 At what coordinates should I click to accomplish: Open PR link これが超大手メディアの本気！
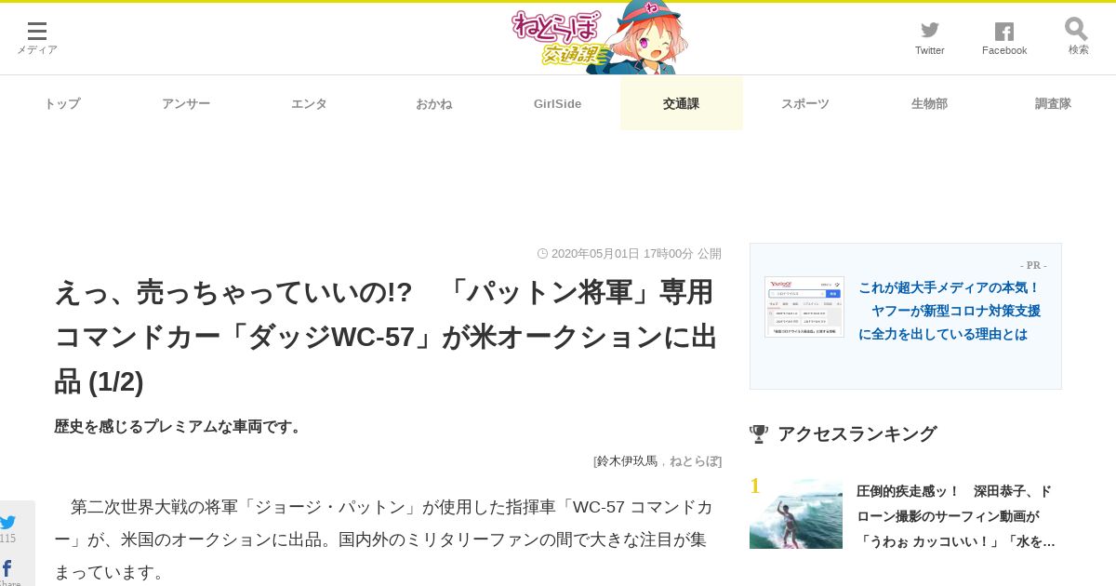pos(950,311)
